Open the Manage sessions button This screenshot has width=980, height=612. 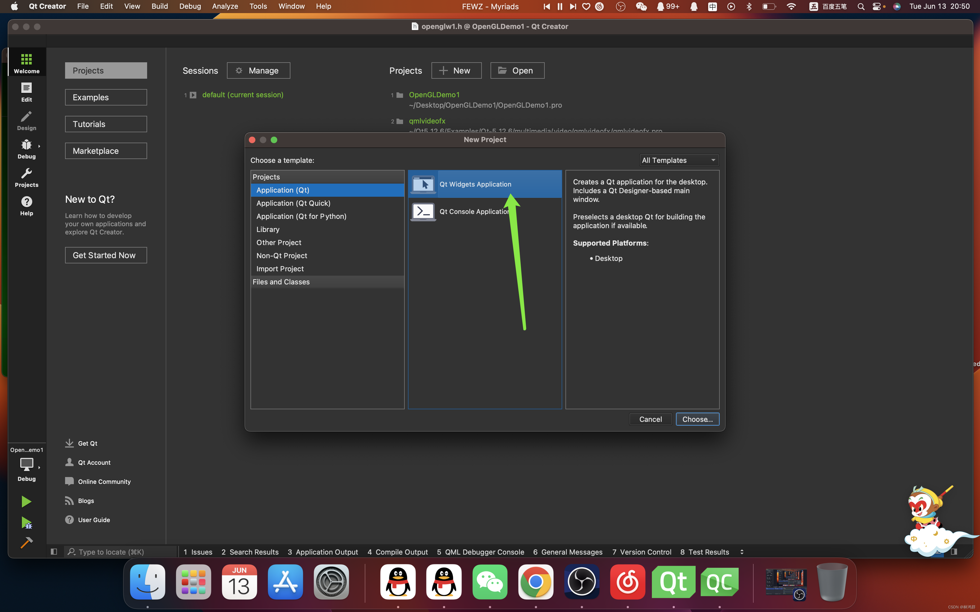[258, 70]
